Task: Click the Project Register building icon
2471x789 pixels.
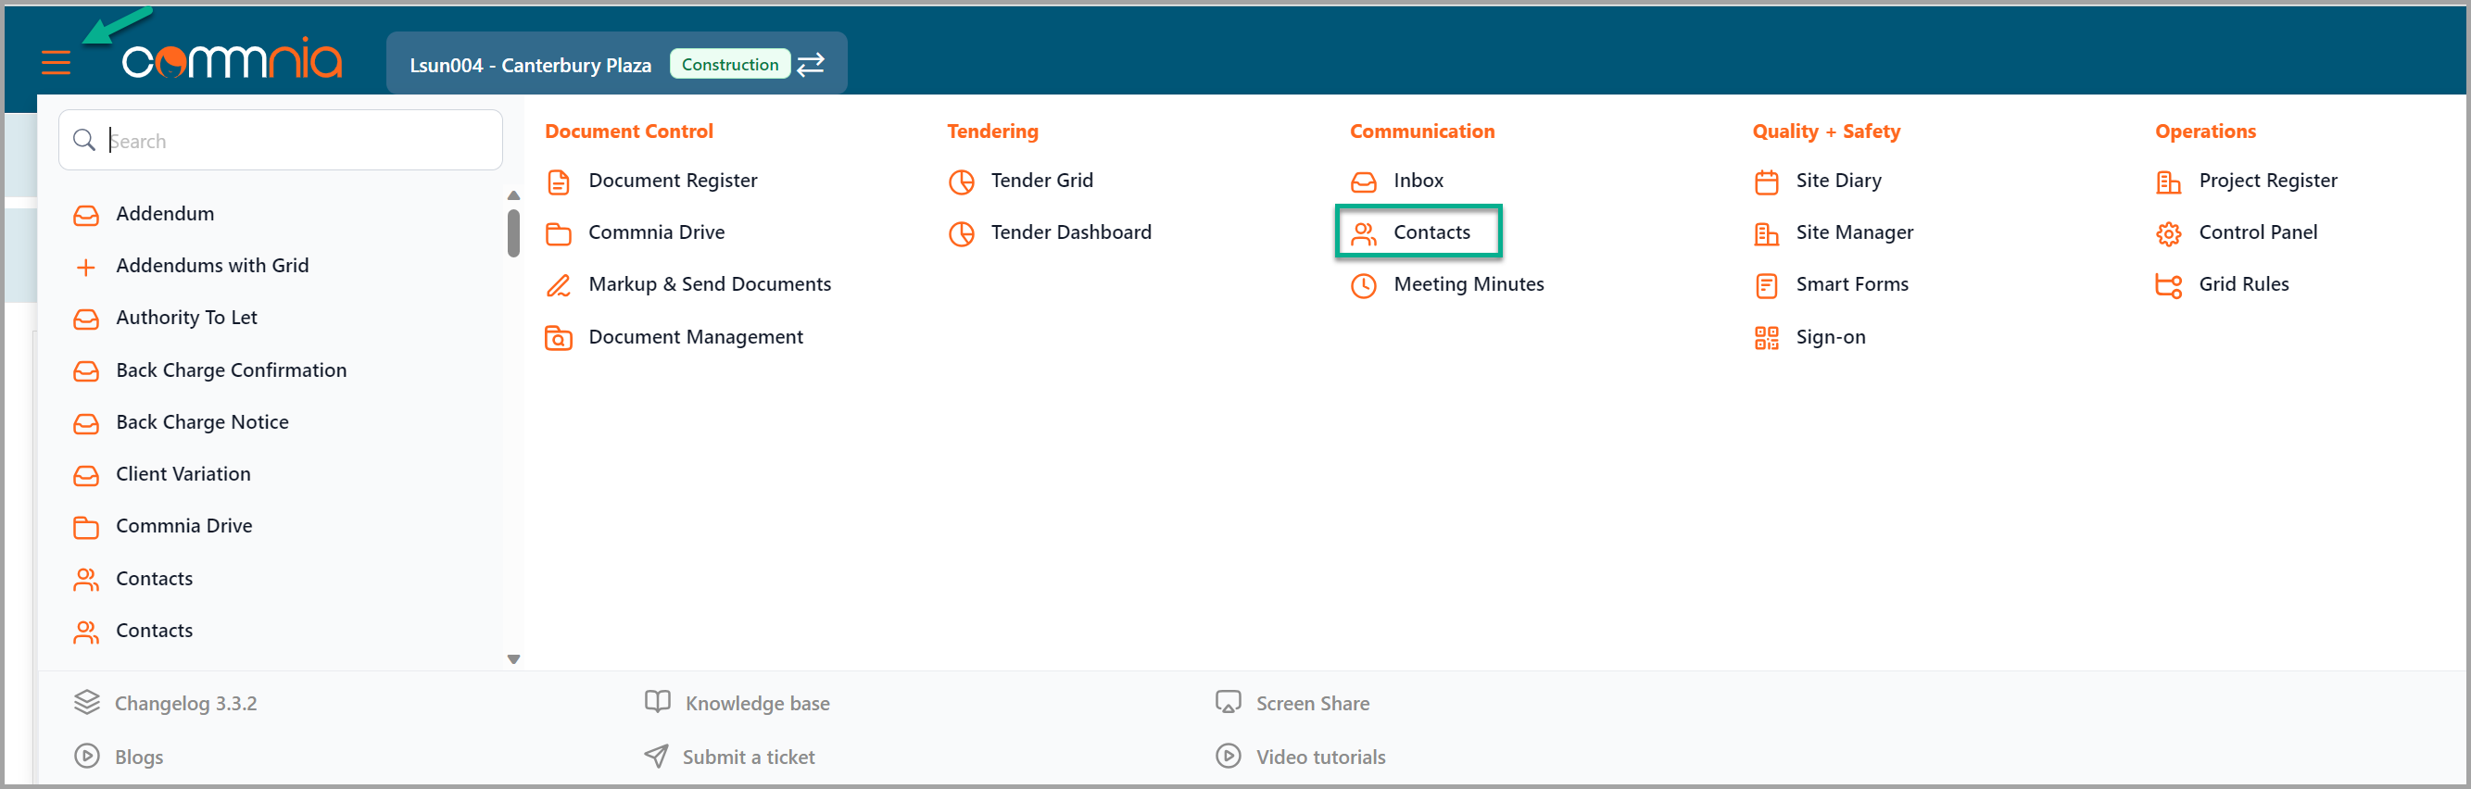Action: pos(2168,182)
